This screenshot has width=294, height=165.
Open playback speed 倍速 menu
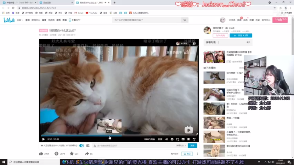point(160,139)
